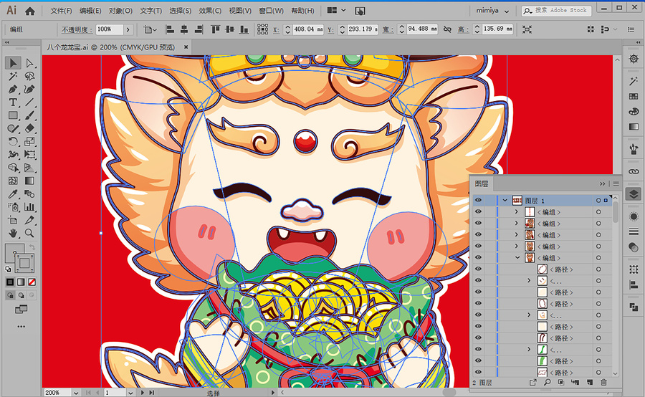Click reference point locator grid

click(x=262, y=29)
